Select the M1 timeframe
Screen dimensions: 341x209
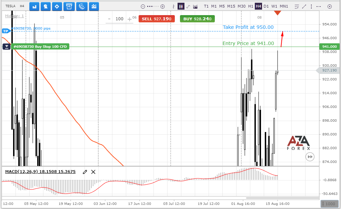(214, 6)
